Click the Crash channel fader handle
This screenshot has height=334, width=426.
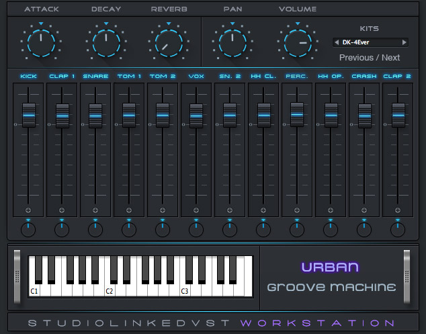[x=365, y=116]
